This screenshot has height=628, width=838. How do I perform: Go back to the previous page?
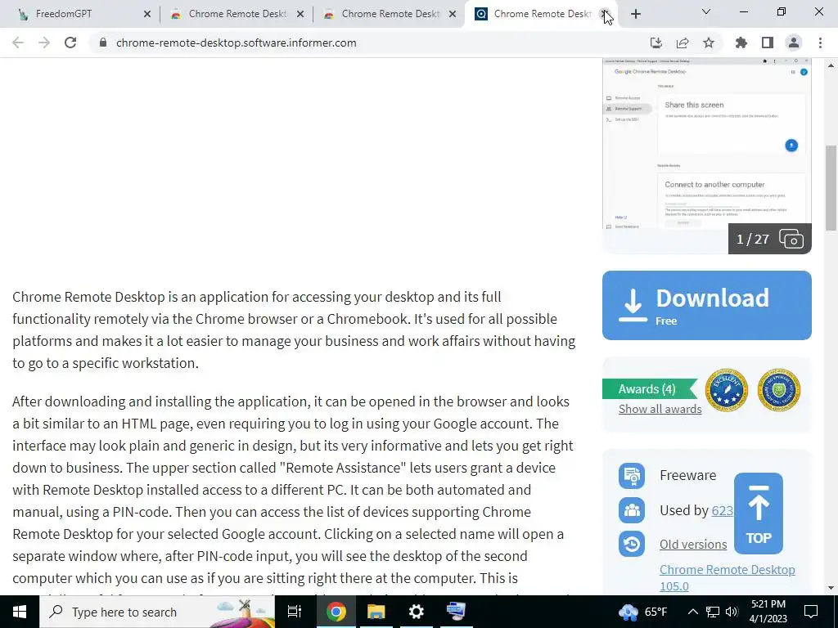(x=18, y=43)
